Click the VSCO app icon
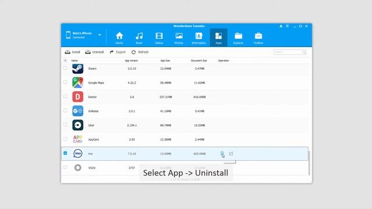Screen dimensions: 372x209 tap(78, 168)
